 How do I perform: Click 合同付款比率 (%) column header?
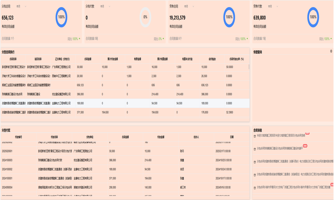236,59
